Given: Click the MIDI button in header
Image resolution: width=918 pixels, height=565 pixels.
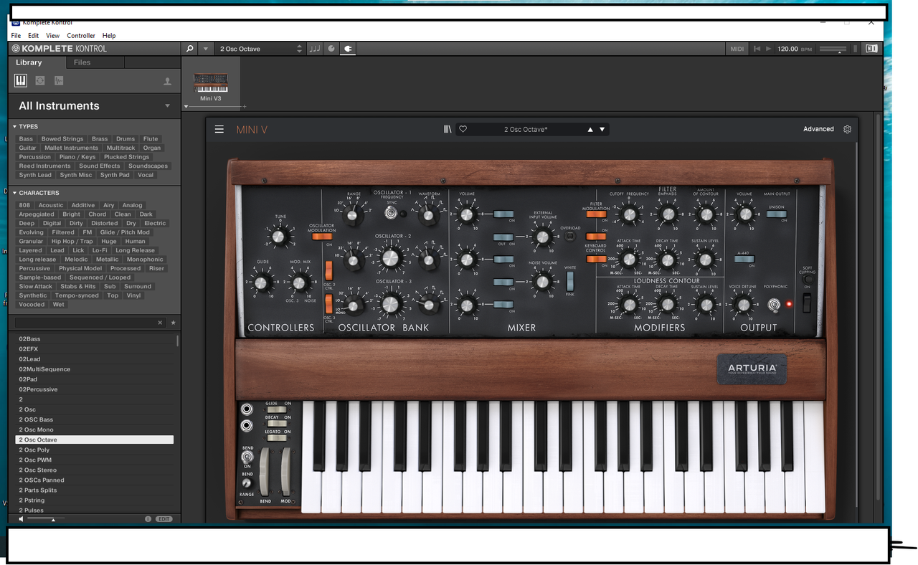Looking at the screenshot, I should point(737,49).
